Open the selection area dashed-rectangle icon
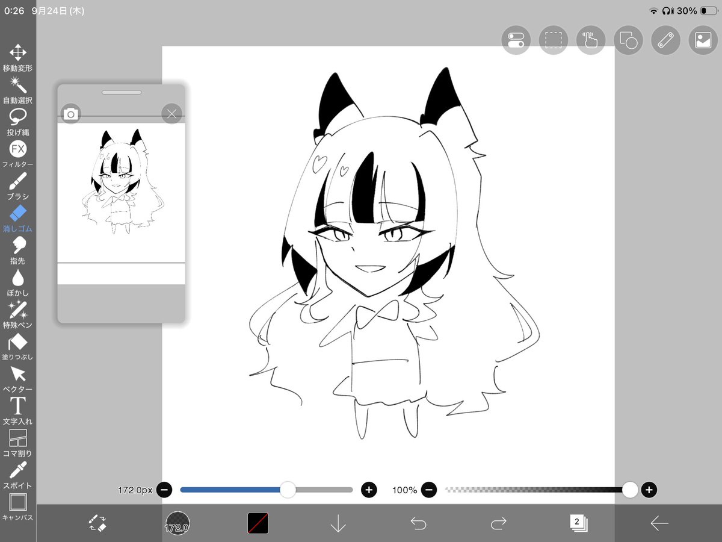 [x=554, y=40]
